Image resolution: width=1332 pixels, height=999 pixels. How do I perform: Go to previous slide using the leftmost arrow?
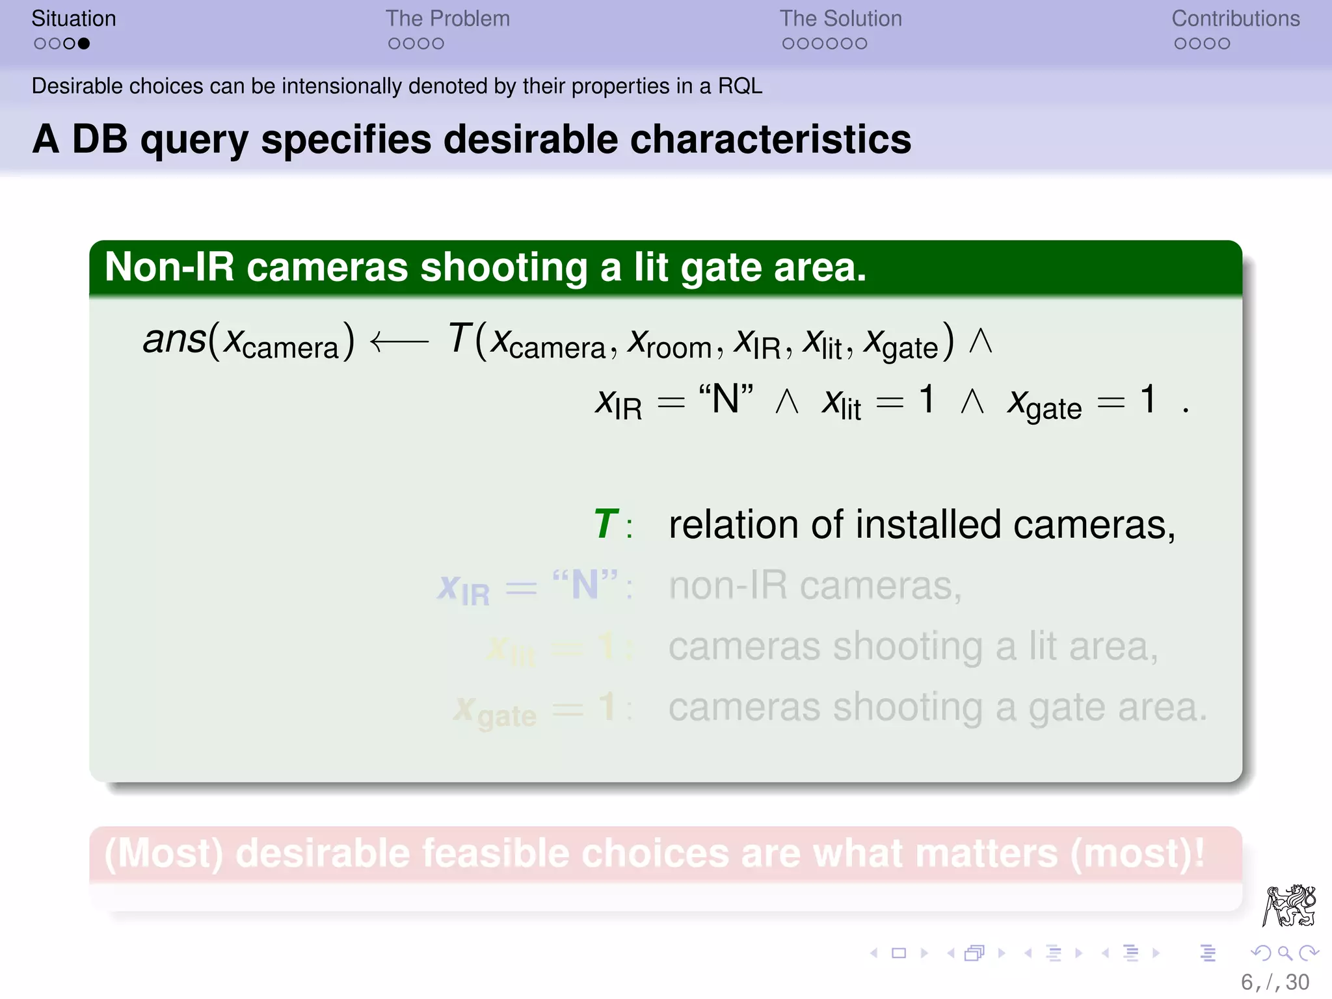click(x=874, y=953)
